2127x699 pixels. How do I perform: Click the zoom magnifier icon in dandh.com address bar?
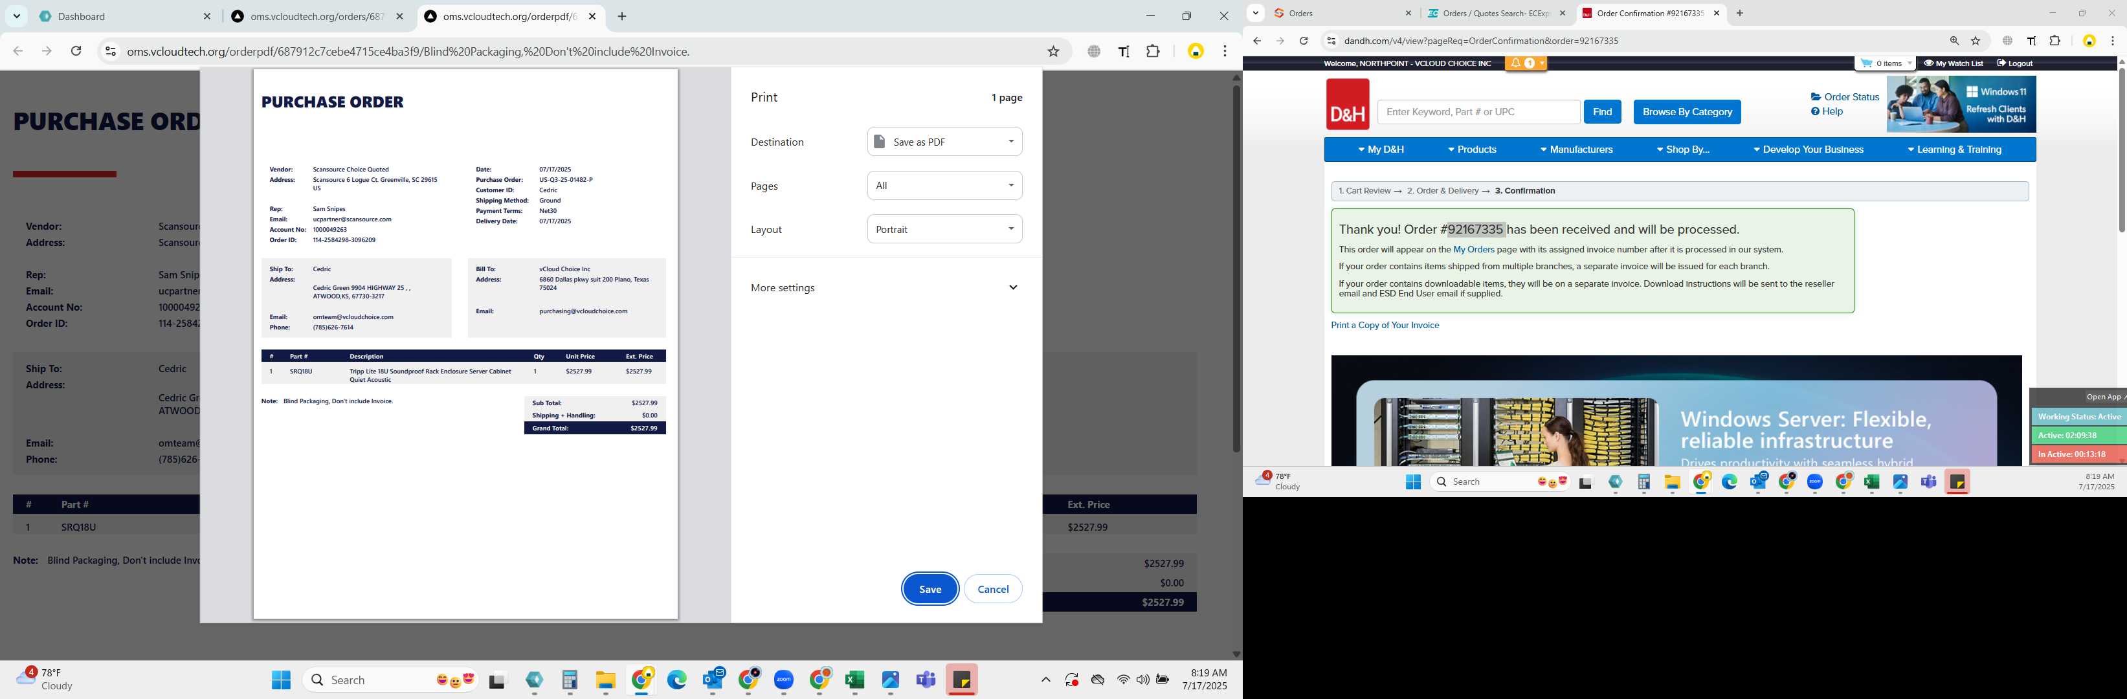click(x=1954, y=40)
